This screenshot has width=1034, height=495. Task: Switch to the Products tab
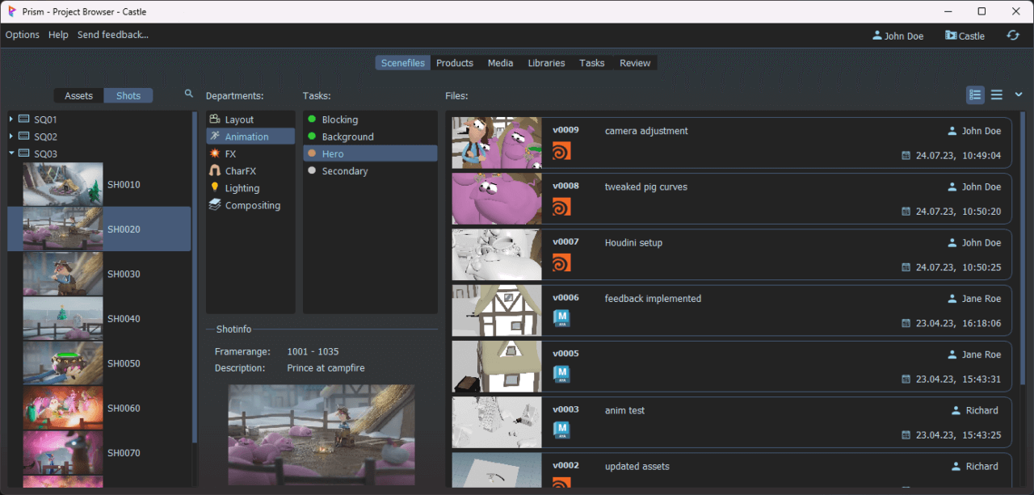454,62
